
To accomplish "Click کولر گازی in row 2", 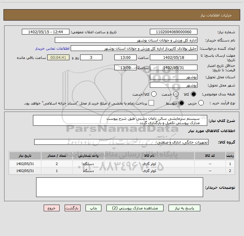I will pyautogui.click(x=149, y=171).
